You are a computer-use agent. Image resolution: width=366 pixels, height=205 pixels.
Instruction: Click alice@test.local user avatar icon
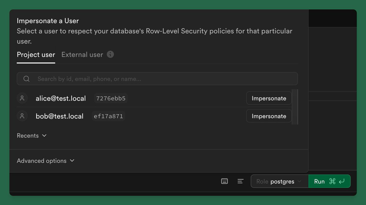[22, 98]
